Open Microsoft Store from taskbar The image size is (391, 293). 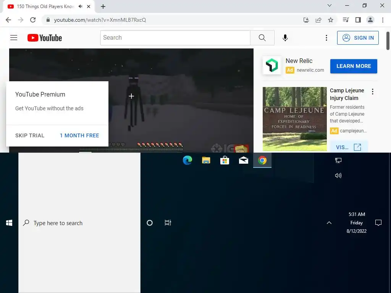tap(225, 160)
